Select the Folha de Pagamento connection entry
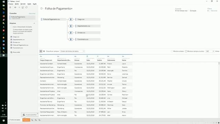Screen dimensions: 220x124 22,18
